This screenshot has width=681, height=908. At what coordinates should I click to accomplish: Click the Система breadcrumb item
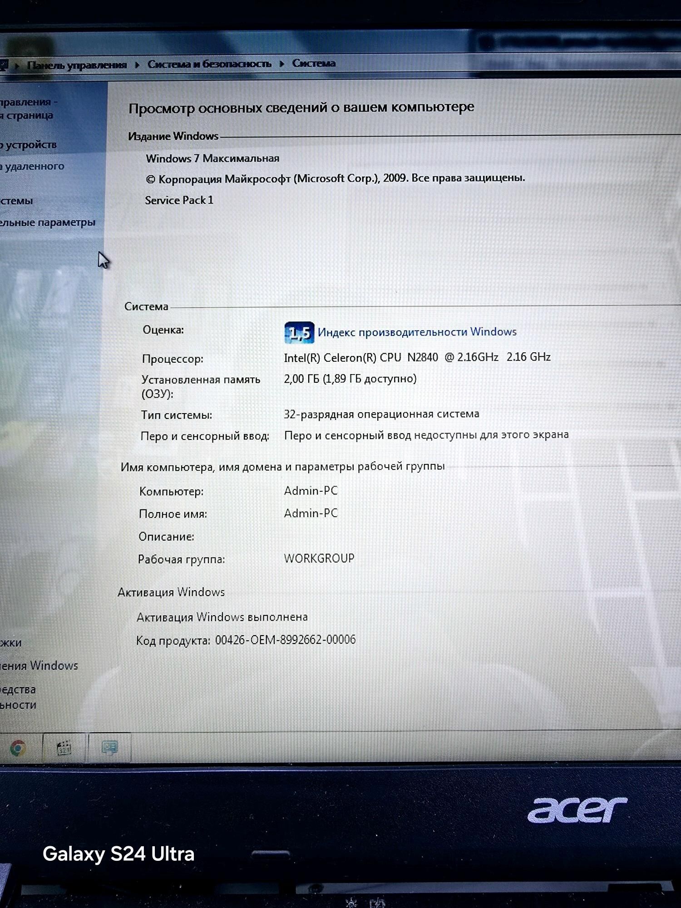tap(314, 63)
